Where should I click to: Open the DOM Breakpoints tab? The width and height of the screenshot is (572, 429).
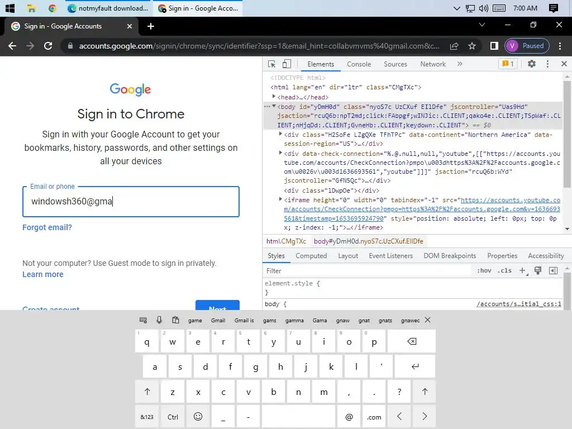click(450, 256)
